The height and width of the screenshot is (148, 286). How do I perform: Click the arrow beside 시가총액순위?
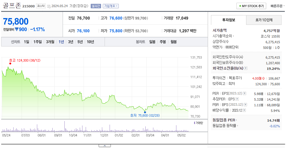(233, 36)
